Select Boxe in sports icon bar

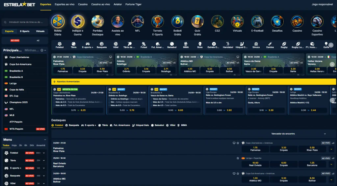(200, 45)
